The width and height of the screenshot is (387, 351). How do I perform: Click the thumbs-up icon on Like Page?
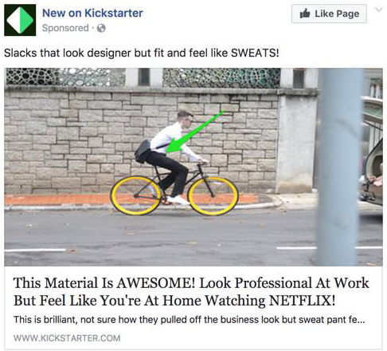305,14
